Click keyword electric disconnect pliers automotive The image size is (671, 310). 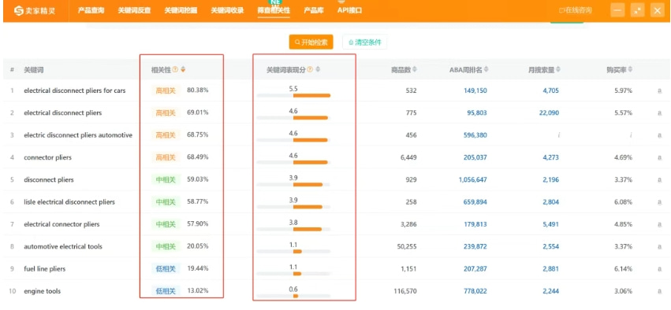[78, 135]
